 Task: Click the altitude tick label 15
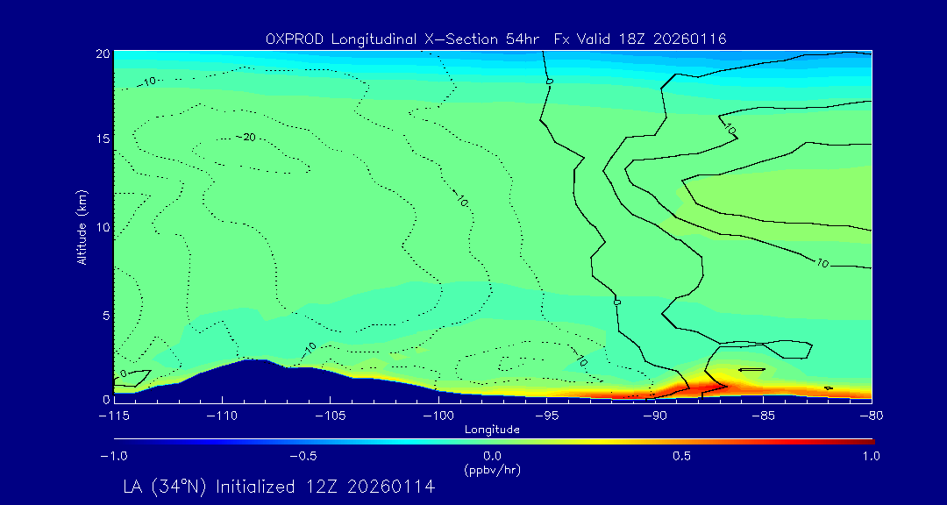tap(103, 139)
